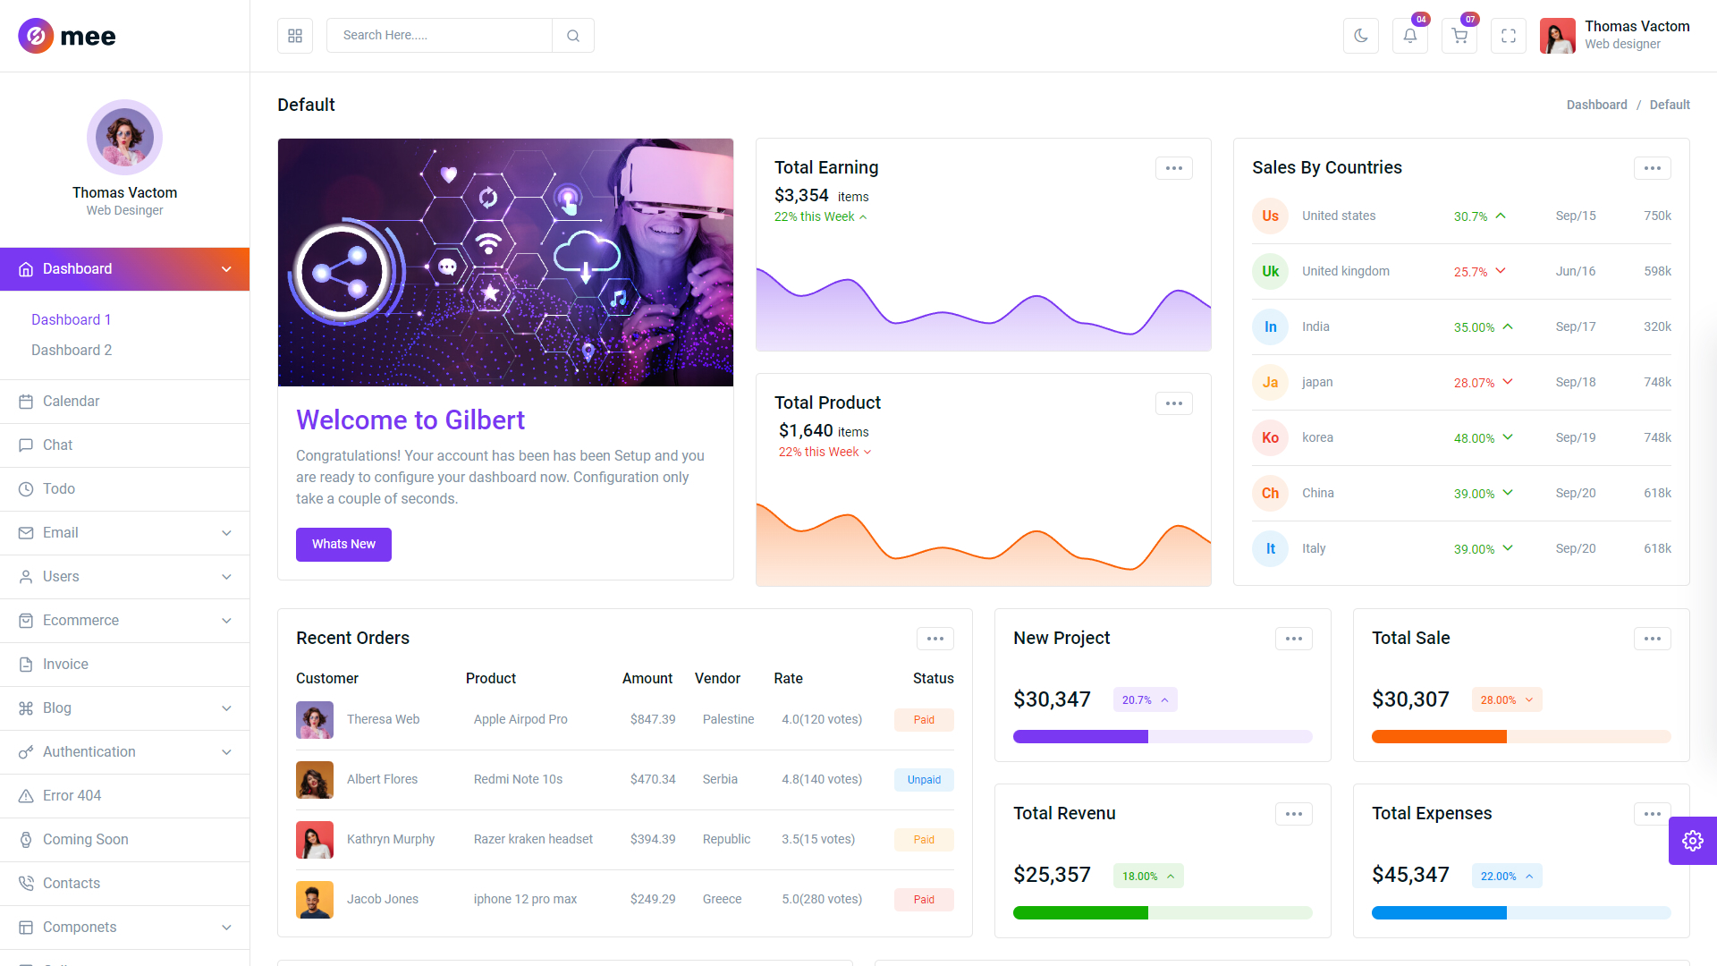The height and width of the screenshot is (966, 1717).
Task: Open the Todo sidebar item
Action: point(59,489)
